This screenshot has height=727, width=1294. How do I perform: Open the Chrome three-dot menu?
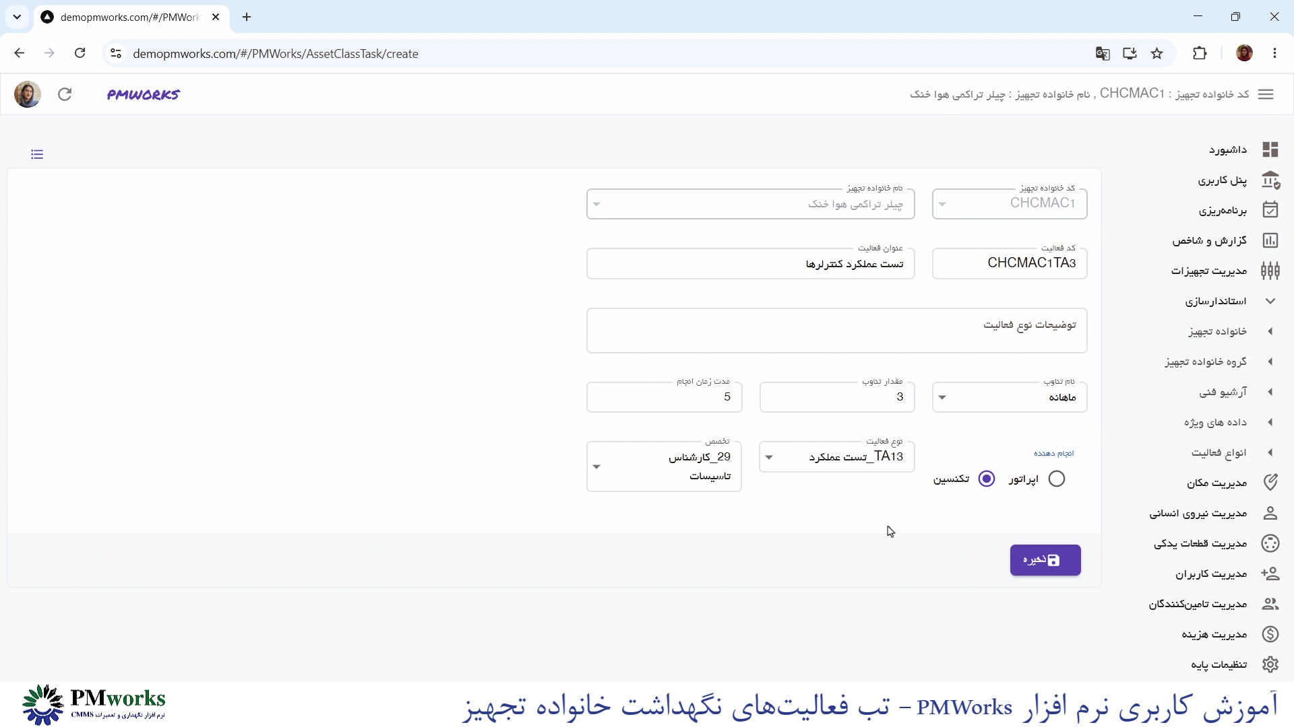[x=1274, y=53]
